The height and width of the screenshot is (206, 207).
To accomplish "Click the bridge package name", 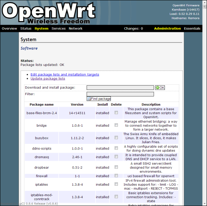I will tap(42, 125).
